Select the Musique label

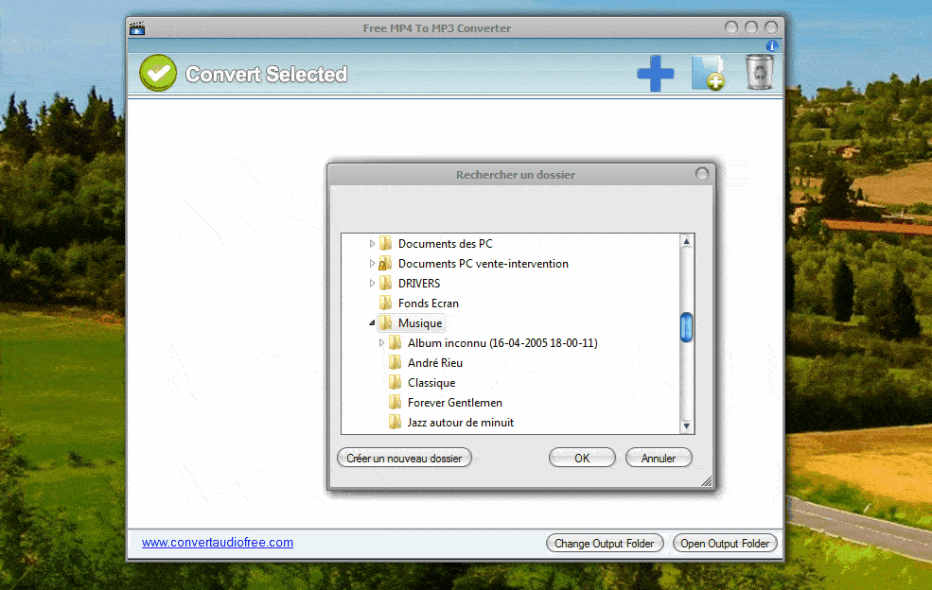420,323
